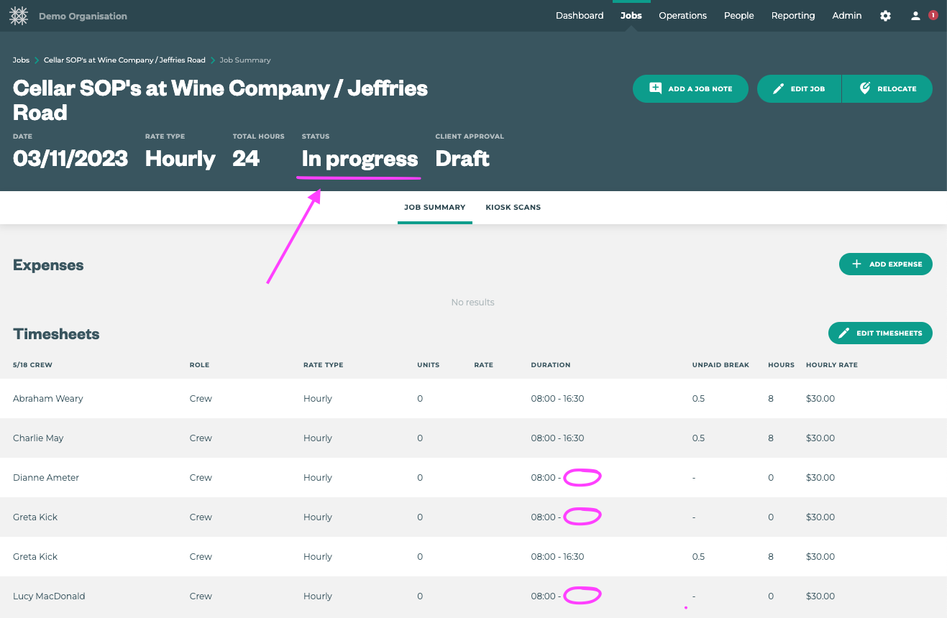Open the People menu item
947x618 pixels.
tap(738, 16)
